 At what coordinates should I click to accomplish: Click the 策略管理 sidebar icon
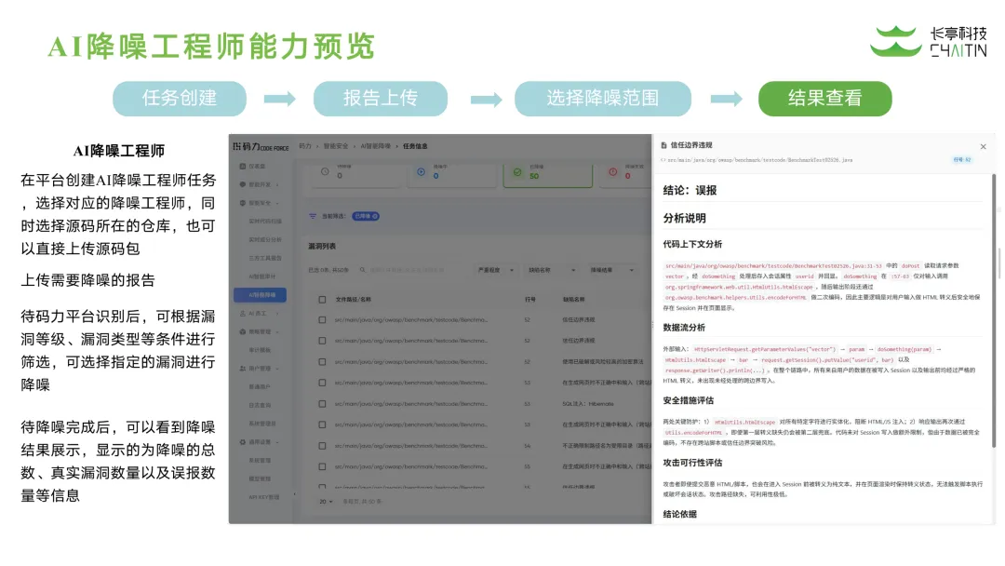coord(243,332)
